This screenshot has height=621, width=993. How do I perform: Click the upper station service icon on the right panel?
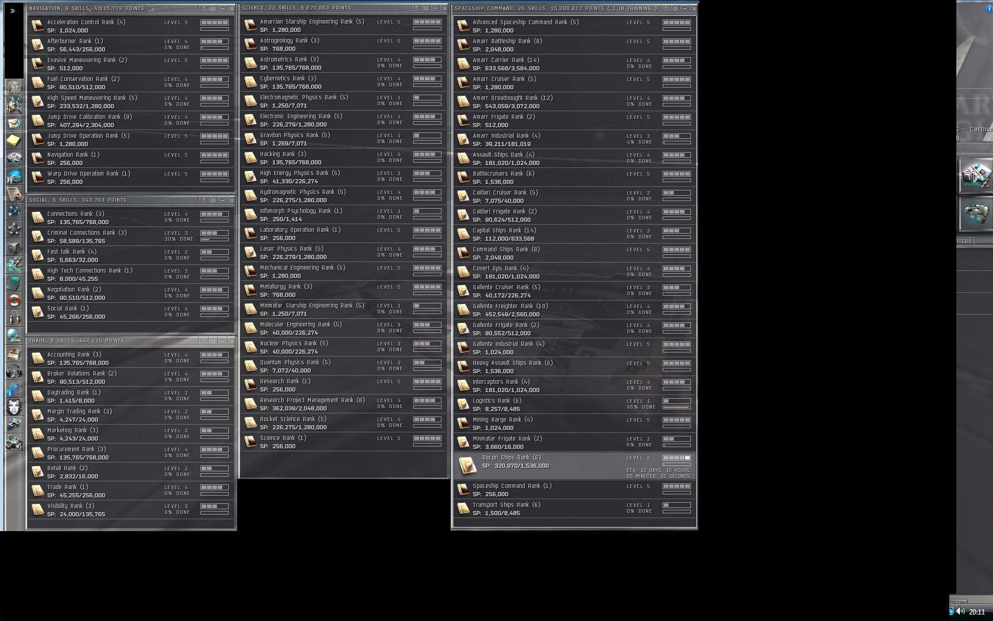click(x=976, y=176)
